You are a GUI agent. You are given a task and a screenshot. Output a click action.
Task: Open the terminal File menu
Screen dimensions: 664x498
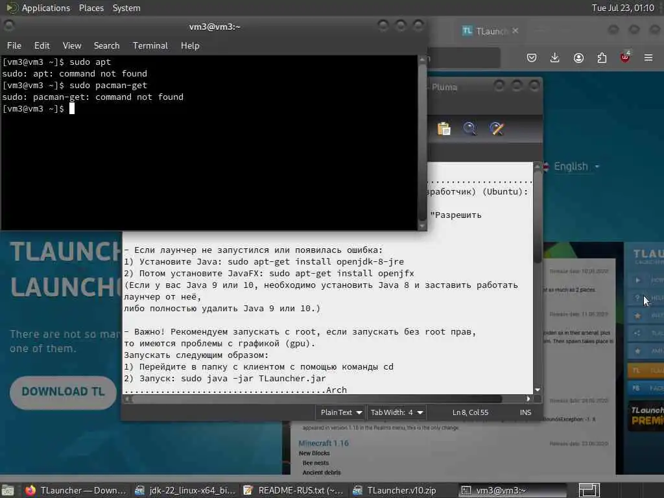click(x=14, y=45)
